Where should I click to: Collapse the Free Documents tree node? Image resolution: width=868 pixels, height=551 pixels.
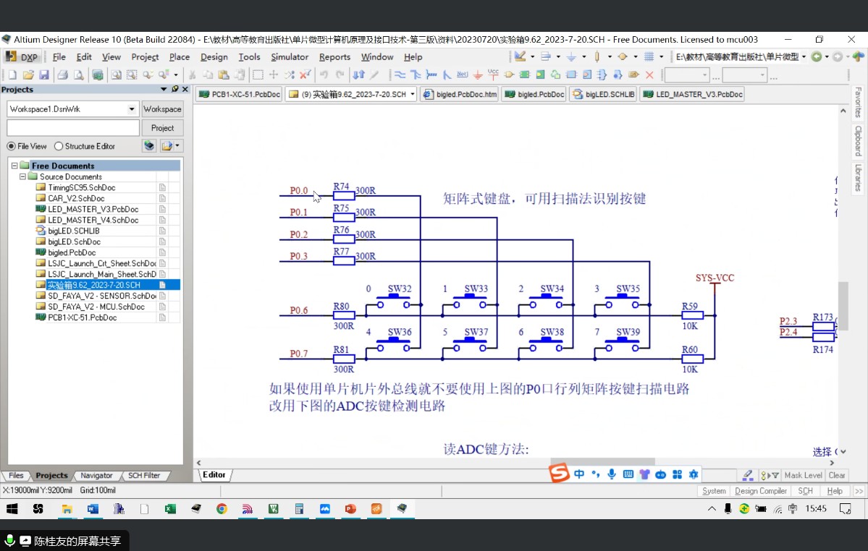click(14, 166)
